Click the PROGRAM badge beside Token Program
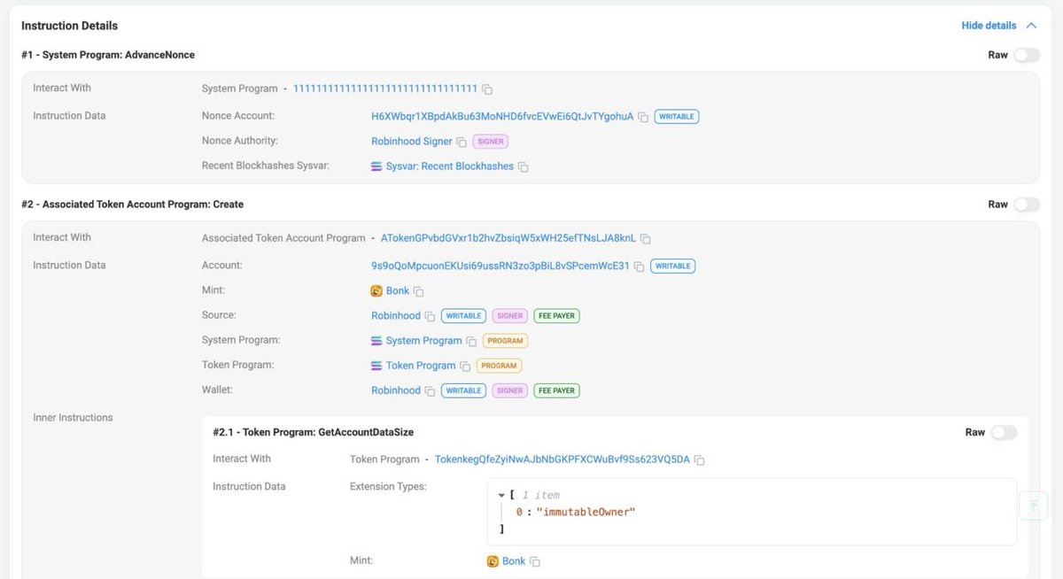Viewport: 1063px width, 579px height. click(499, 365)
